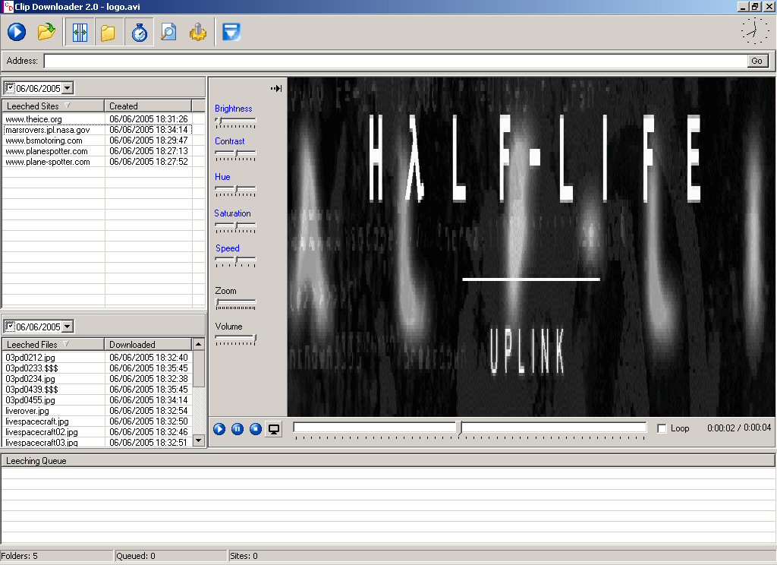The width and height of the screenshot is (777, 565).
Task: Play the video with the player's play button
Action: (219, 429)
